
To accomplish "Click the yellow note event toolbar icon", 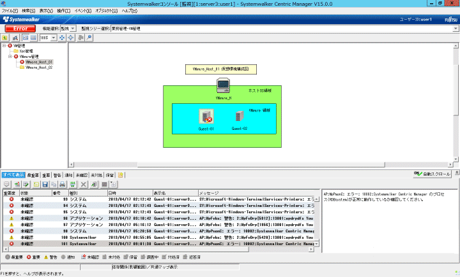I will [x=36, y=184].
